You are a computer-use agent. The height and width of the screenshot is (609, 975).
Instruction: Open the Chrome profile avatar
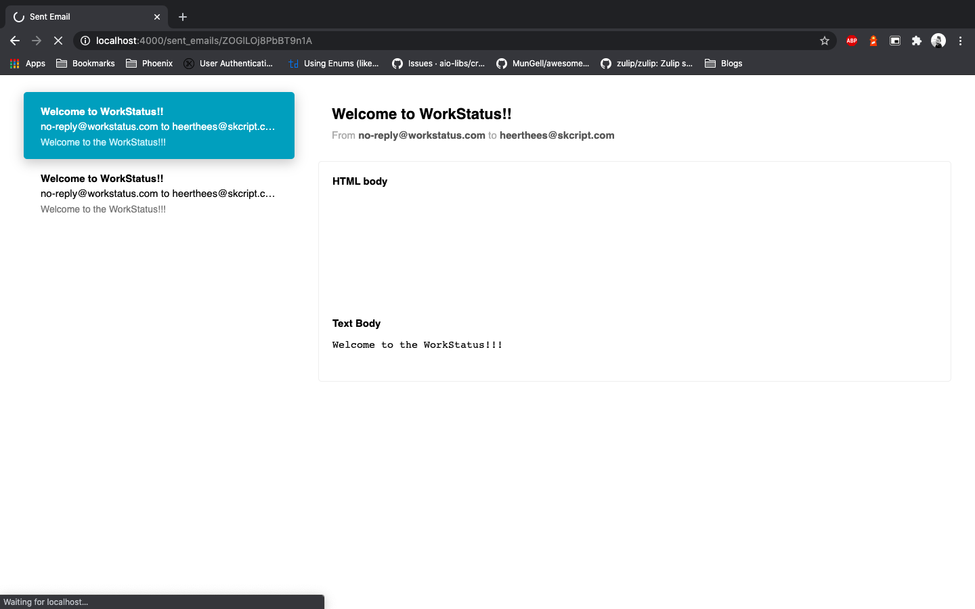(x=938, y=41)
